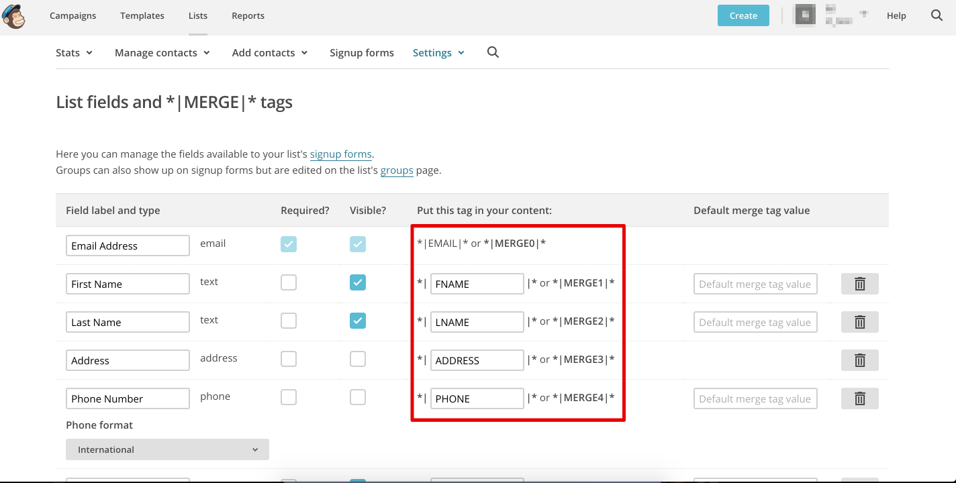Click the *|MERGE1|* tag text
Image resolution: width=956 pixels, height=483 pixels.
(583, 282)
